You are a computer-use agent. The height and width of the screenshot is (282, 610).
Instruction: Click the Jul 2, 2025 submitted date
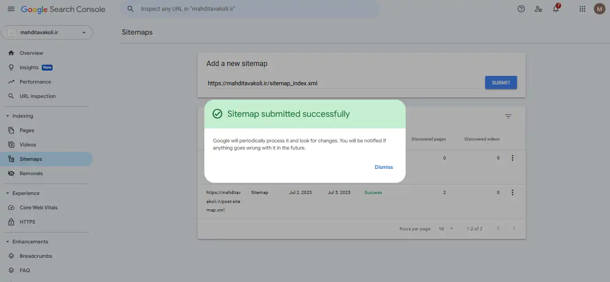point(301,193)
